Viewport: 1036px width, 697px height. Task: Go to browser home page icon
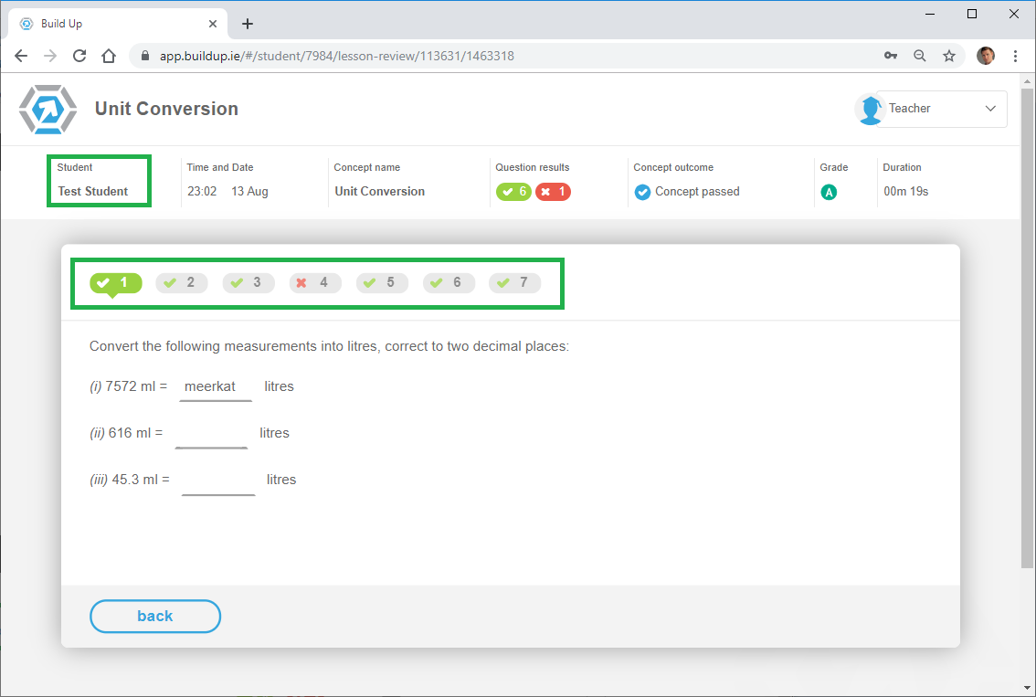click(109, 56)
